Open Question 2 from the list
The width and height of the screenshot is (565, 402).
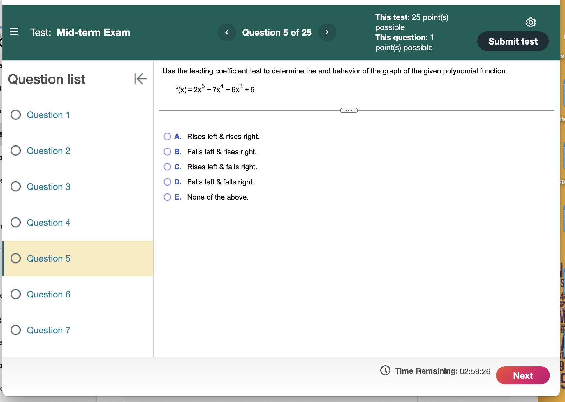click(48, 151)
